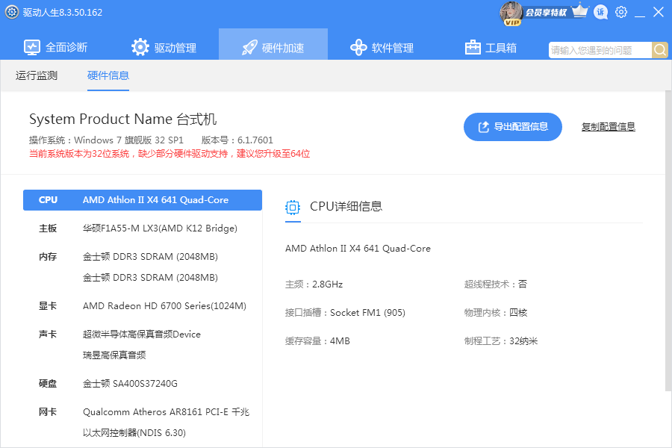Click the 工具箱 toolbox icon
672x448 pixels.
473,47
